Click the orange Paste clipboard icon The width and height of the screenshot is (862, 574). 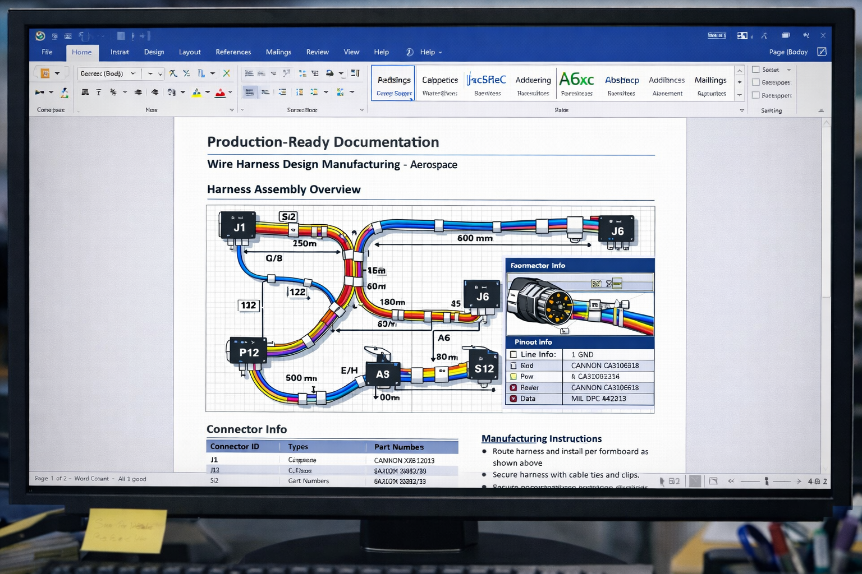click(x=45, y=73)
